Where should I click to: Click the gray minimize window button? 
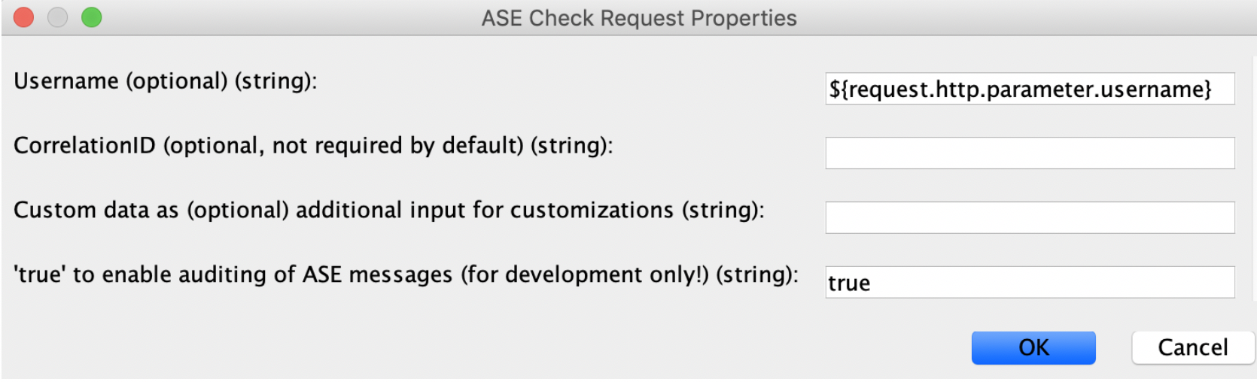click(x=58, y=17)
